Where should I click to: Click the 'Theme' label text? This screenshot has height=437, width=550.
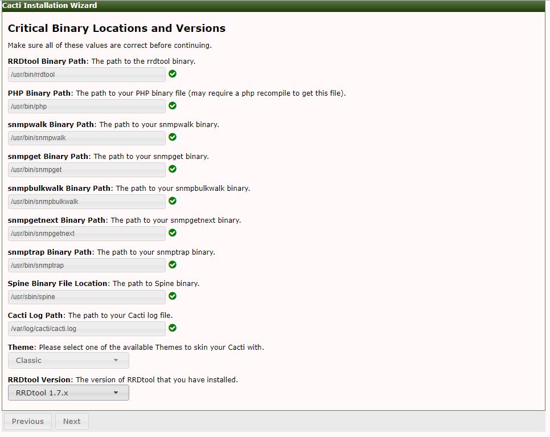20,347
